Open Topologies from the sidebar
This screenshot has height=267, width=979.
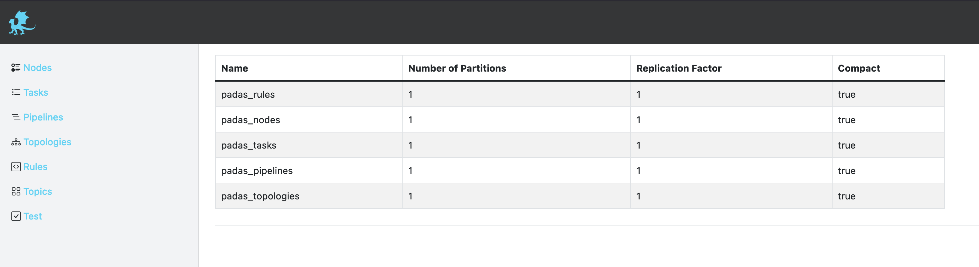[x=47, y=142]
